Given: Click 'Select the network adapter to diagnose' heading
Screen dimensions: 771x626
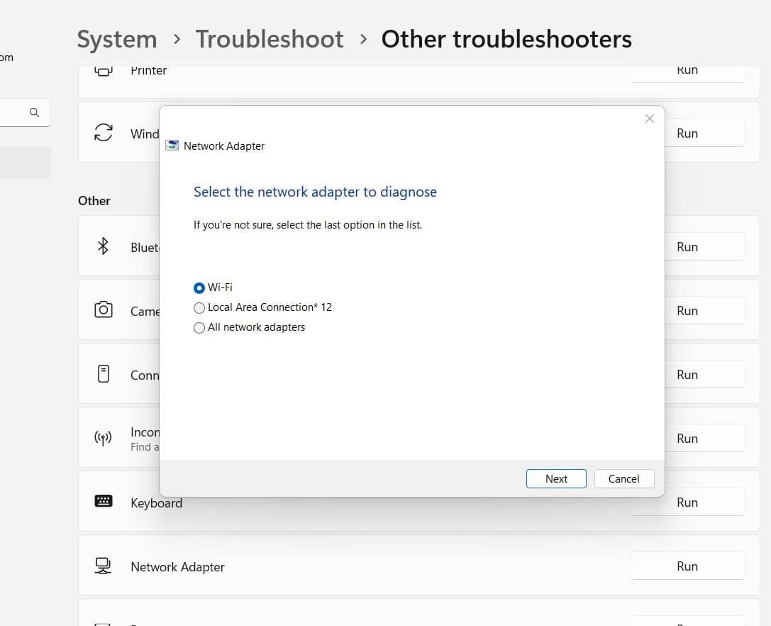Looking at the screenshot, I should pos(315,192).
